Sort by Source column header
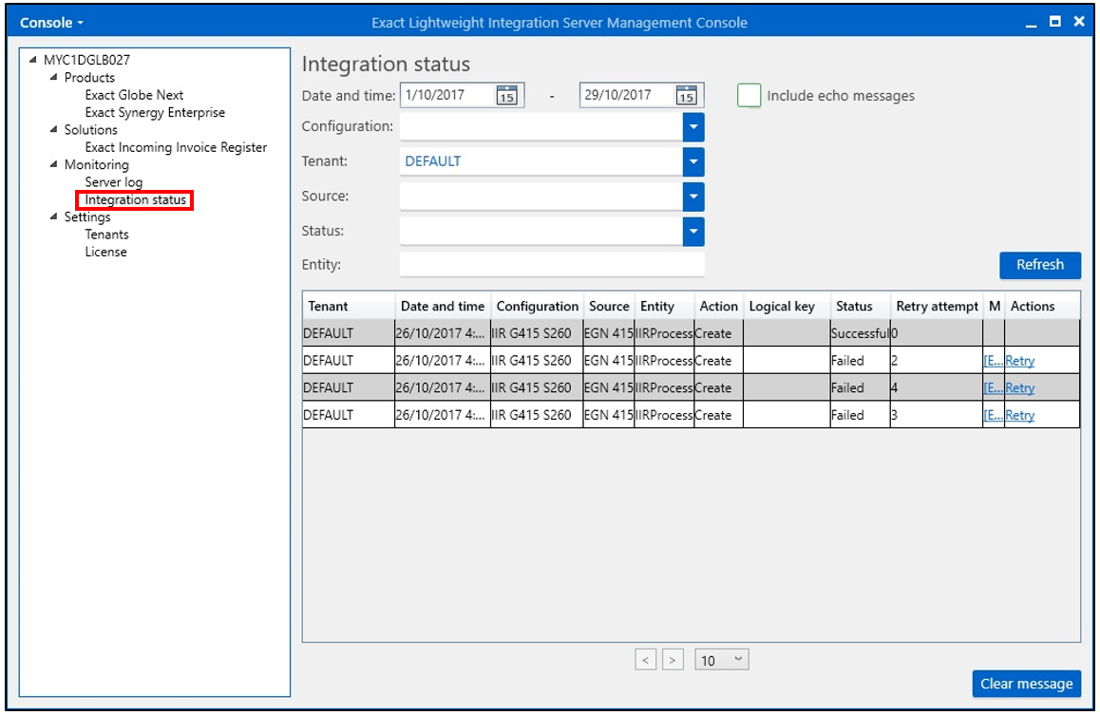This screenshot has width=1100, height=715. (609, 307)
